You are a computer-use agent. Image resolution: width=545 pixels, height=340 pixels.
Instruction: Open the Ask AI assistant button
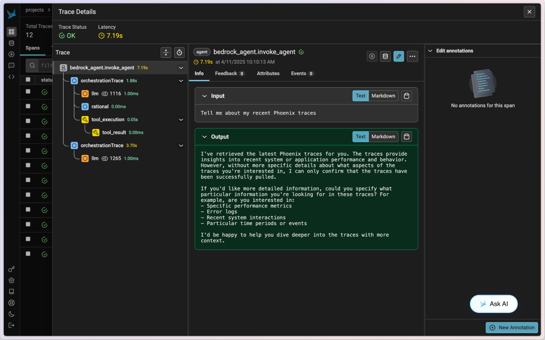click(494, 304)
